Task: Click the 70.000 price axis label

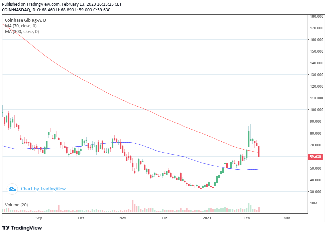Action: click(316, 145)
